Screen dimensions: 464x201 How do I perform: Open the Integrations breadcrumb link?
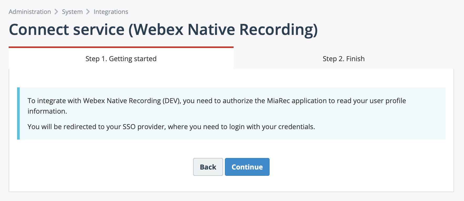111,12
